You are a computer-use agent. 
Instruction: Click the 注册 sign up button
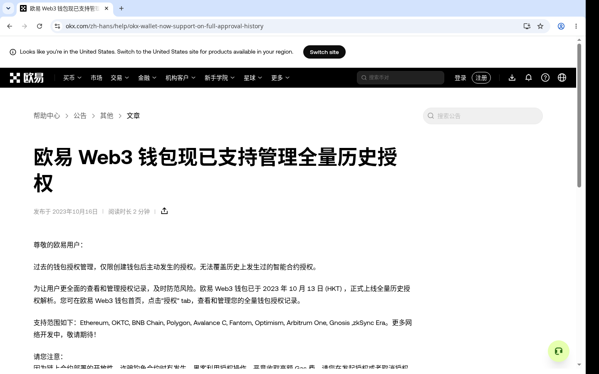click(x=481, y=78)
